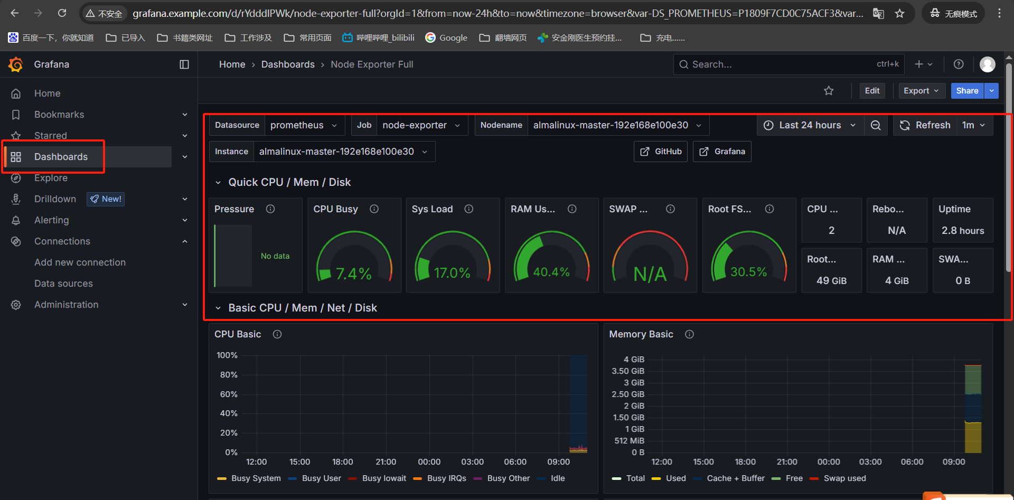Screen dimensions: 1014x500
Task: Open Explore in the sidebar
Action: pos(51,178)
